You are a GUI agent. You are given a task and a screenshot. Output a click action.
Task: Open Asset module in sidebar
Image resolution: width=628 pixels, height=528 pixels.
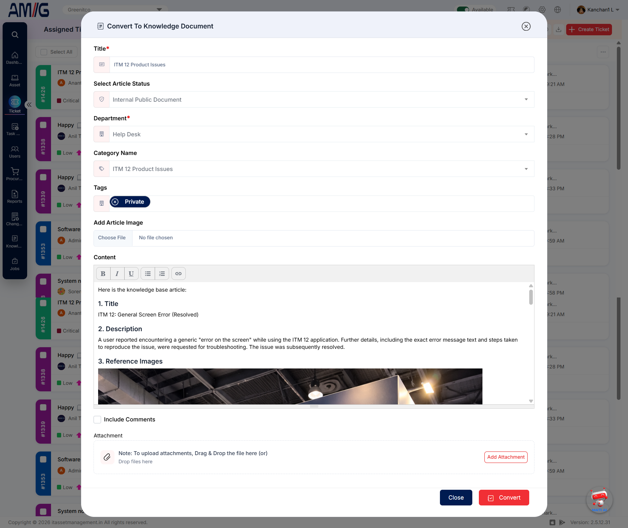pyautogui.click(x=15, y=80)
